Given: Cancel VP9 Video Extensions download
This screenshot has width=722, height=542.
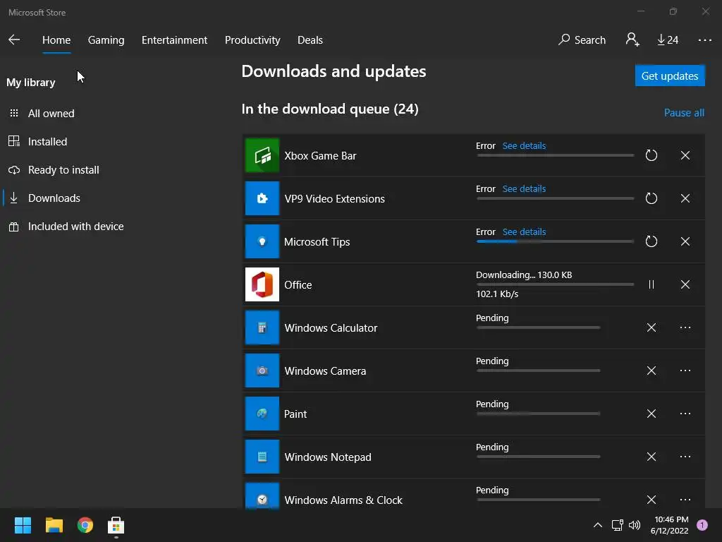Looking at the screenshot, I should 685,198.
